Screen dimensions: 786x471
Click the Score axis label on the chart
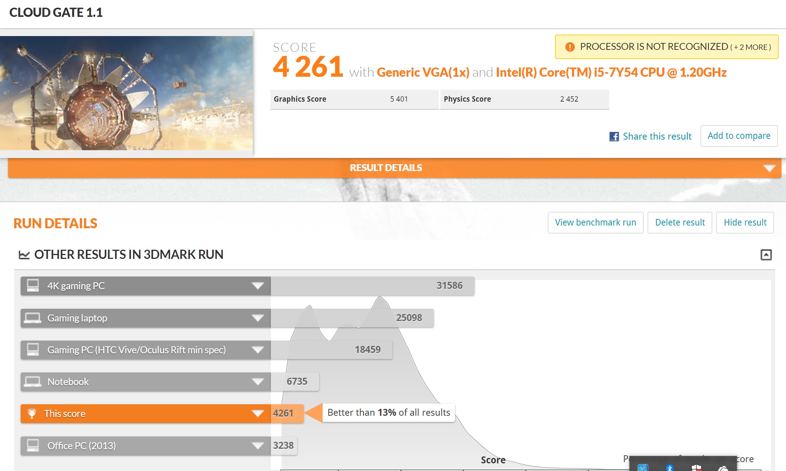(493, 460)
